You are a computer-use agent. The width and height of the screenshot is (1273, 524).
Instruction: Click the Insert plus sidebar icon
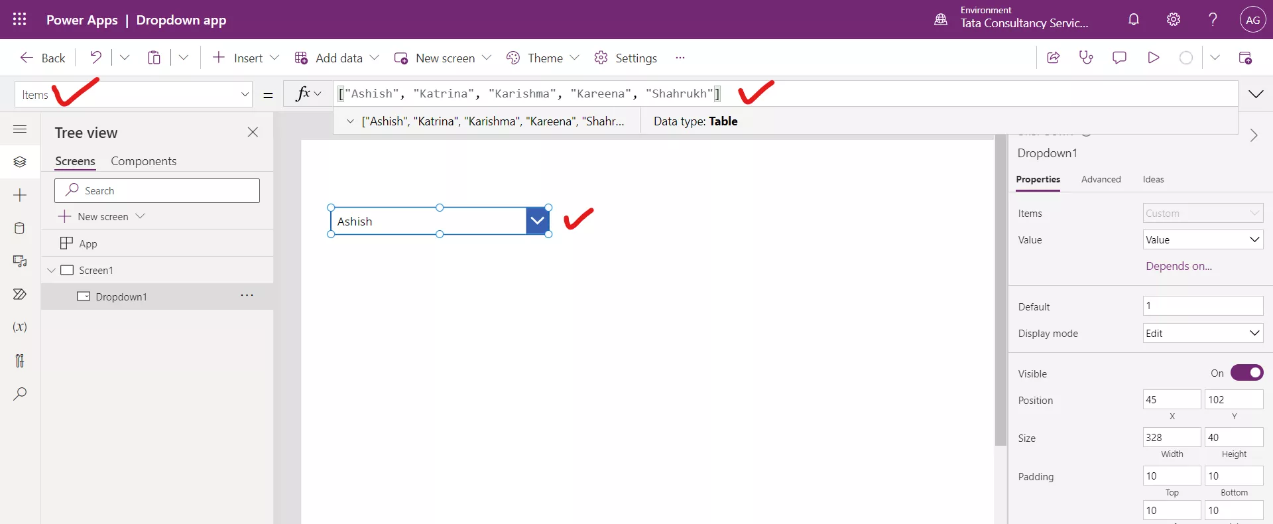point(20,195)
